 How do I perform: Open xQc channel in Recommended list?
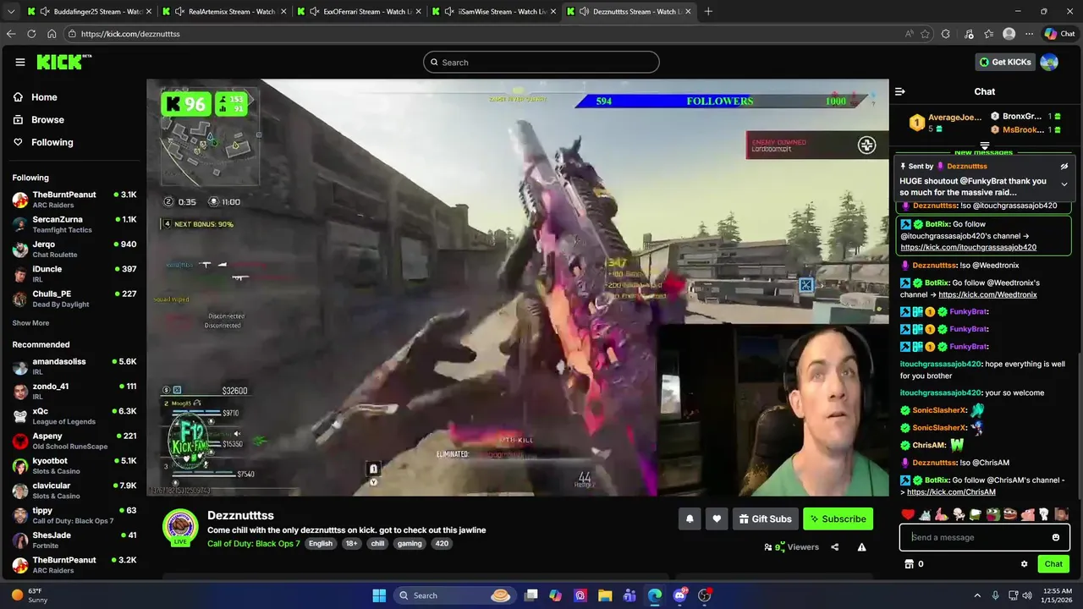74,416
